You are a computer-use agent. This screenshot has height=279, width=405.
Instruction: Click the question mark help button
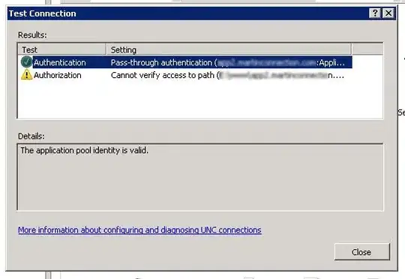point(375,13)
